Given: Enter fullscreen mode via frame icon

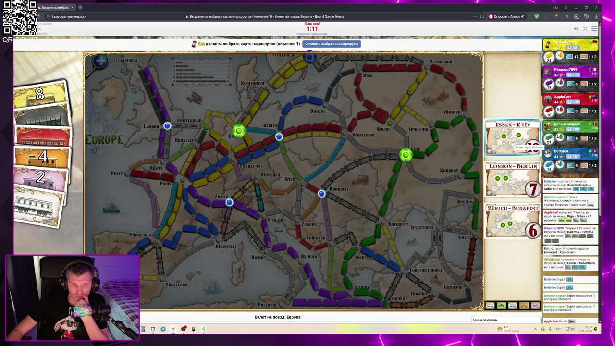Looking at the screenshot, I should coord(585,29).
